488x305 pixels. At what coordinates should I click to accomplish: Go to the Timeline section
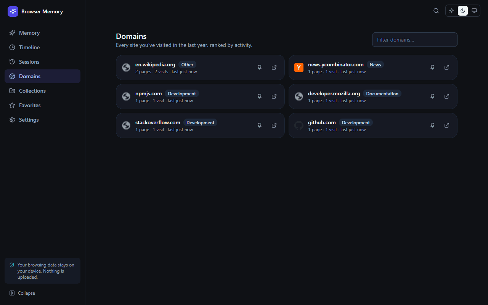(42, 47)
